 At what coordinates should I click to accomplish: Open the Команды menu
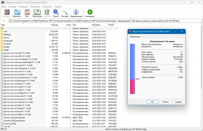(12, 7)
